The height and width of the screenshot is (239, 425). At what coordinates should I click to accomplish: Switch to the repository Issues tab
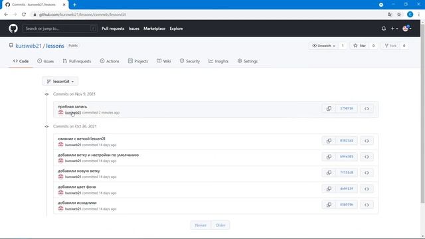tap(46, 61)
